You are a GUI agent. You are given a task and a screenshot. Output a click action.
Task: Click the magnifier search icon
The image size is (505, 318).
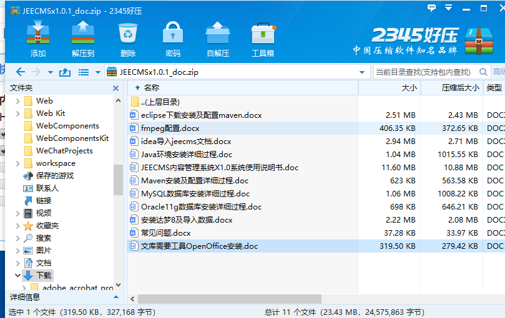coord(483,72)
